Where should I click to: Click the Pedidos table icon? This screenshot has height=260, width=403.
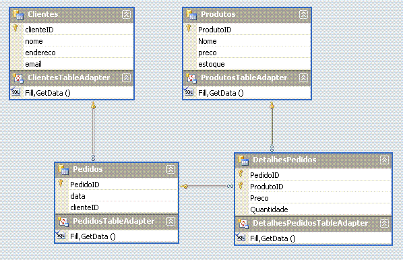(x=63, y=170)
